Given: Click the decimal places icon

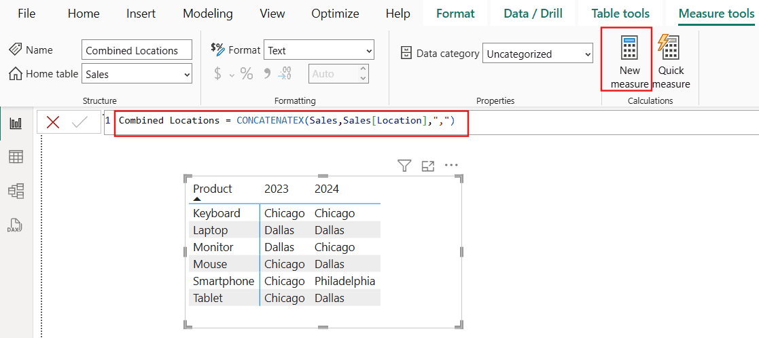Looking at the screenshot, I should pyautogui.click(x=285, y=74).
